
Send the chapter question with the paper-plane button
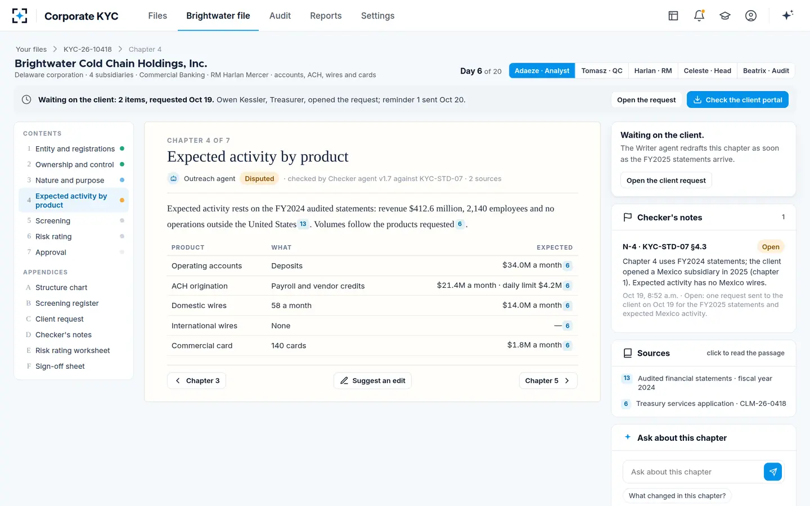(x=773, y=472)
